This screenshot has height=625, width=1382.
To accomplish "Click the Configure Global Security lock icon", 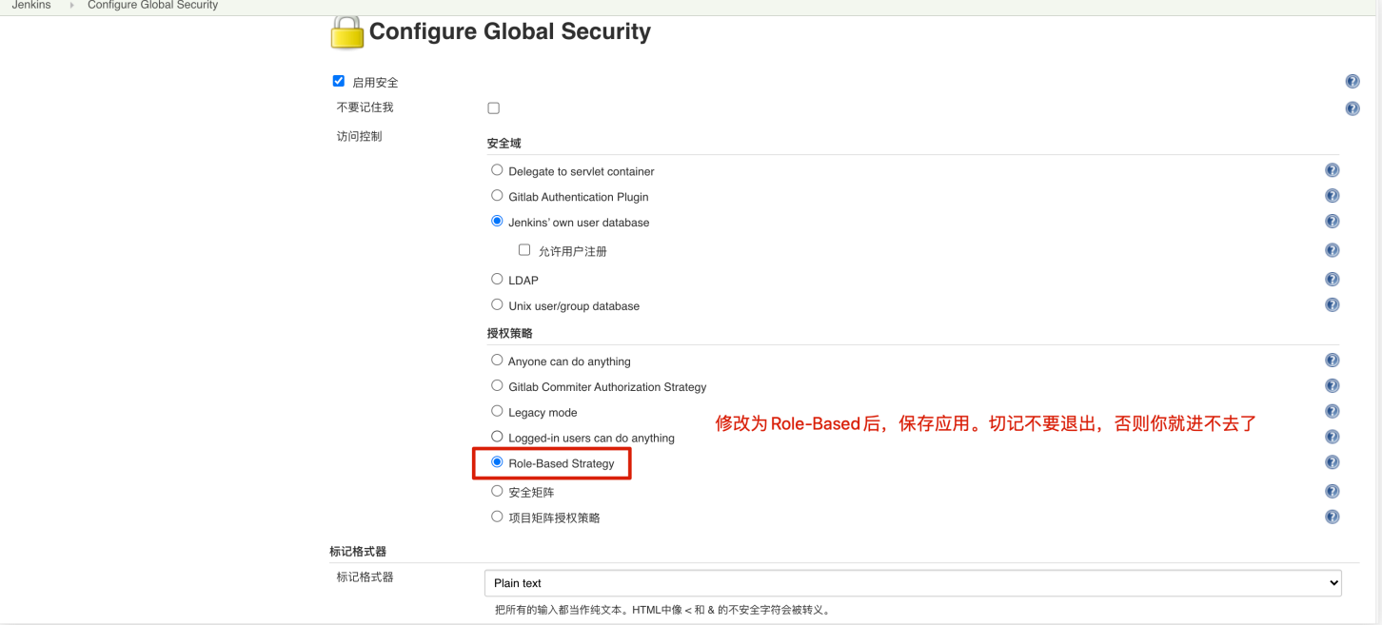I will [346, 32].
